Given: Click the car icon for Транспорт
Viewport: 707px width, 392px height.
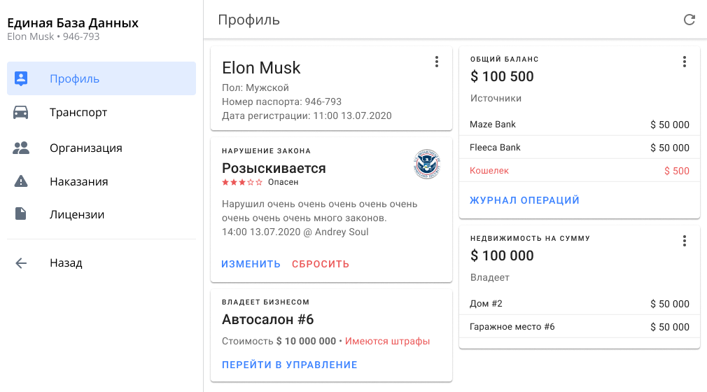Looking at the screenshot, I should (21, 113).
